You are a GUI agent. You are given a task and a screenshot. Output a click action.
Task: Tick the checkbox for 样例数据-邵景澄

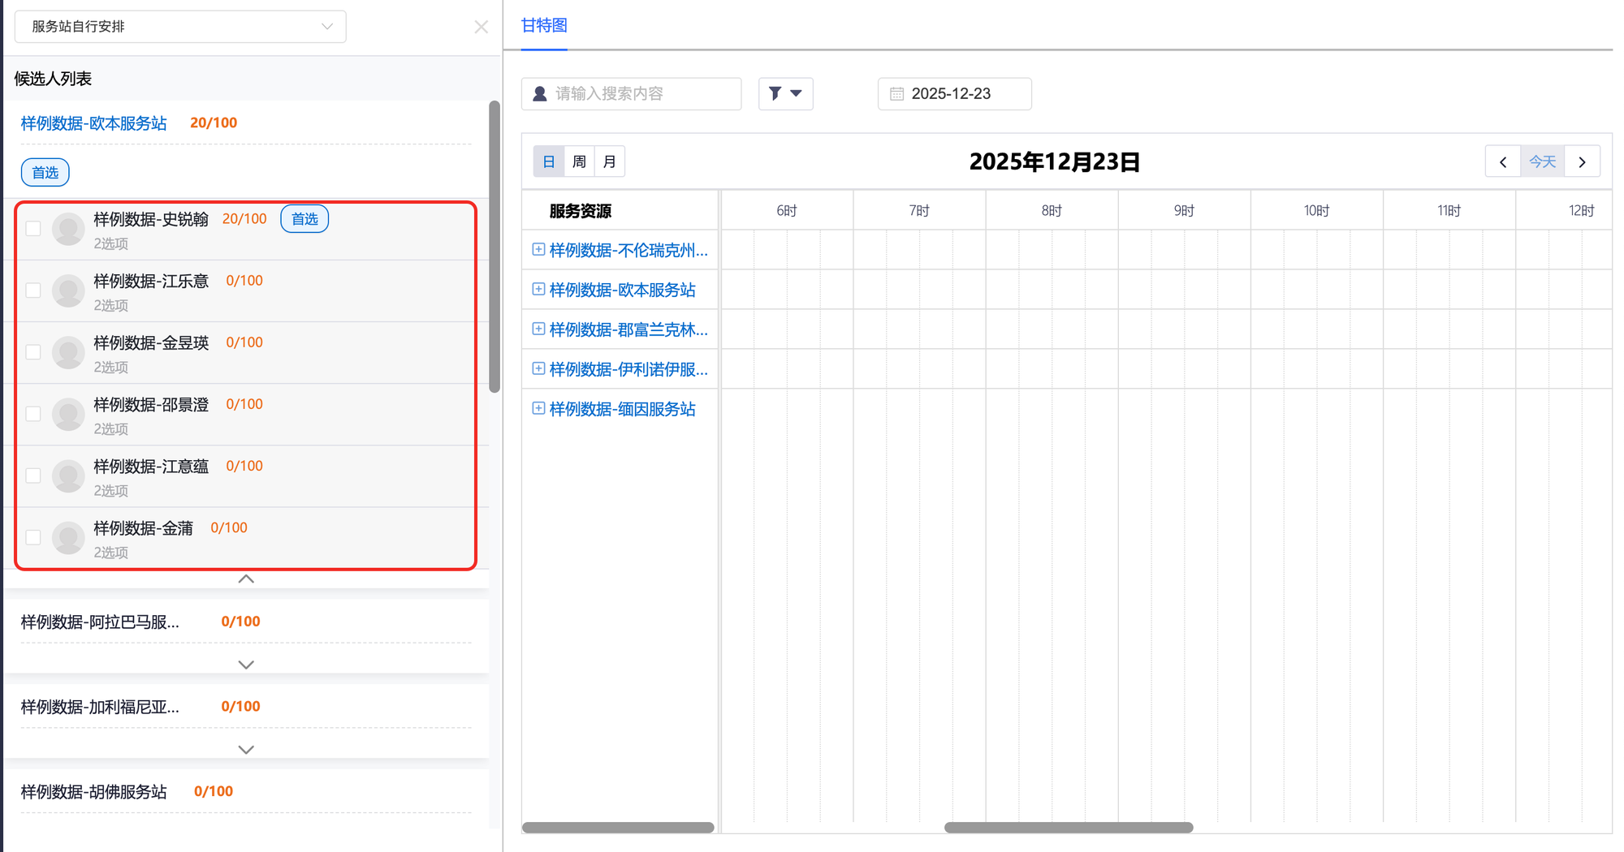click(33, 414)
